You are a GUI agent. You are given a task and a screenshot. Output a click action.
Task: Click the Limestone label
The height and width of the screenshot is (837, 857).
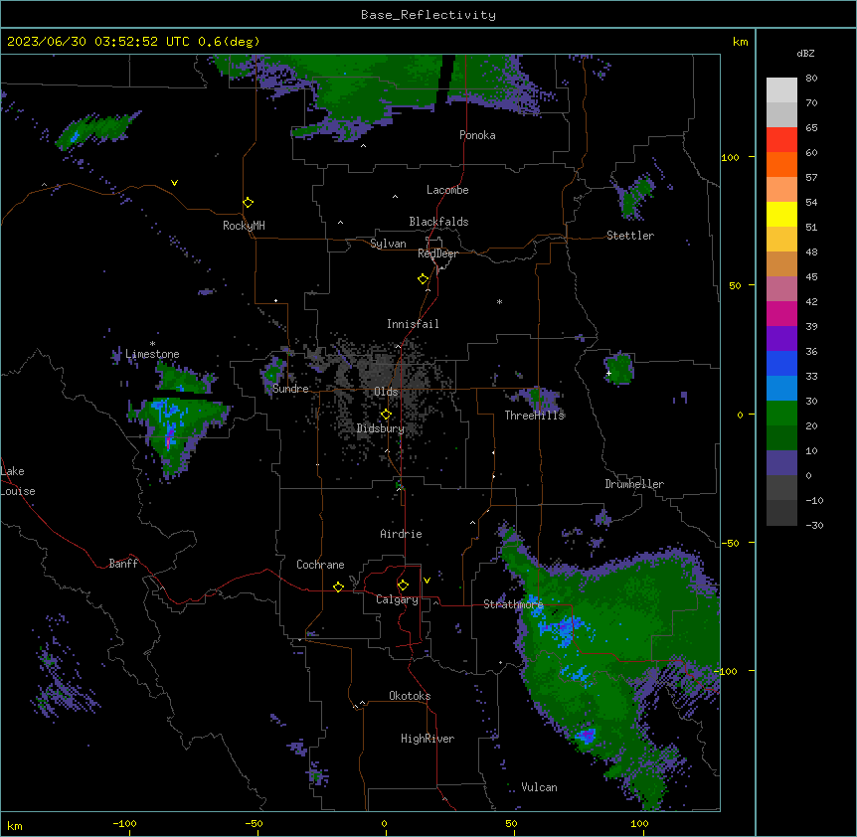click(x=152, y=354)
